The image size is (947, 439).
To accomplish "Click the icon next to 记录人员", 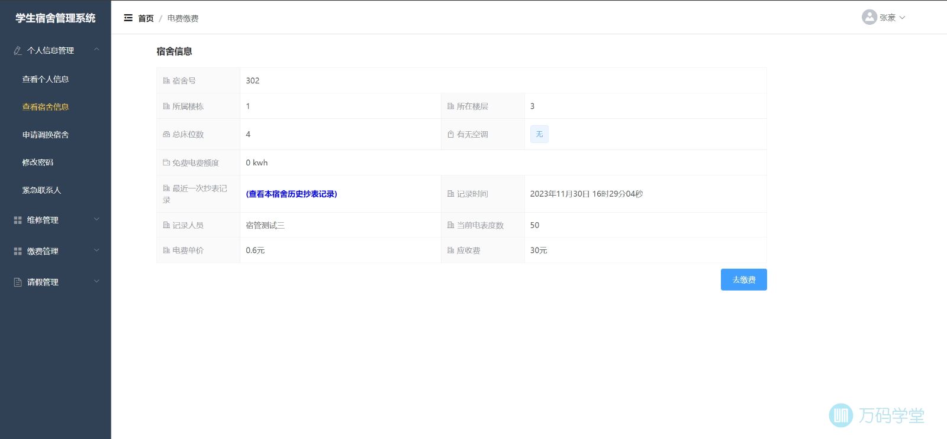I will coord(166,225).
